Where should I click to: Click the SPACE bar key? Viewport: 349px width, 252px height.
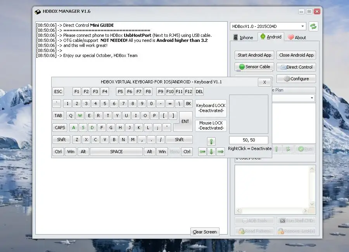[116, 152]
